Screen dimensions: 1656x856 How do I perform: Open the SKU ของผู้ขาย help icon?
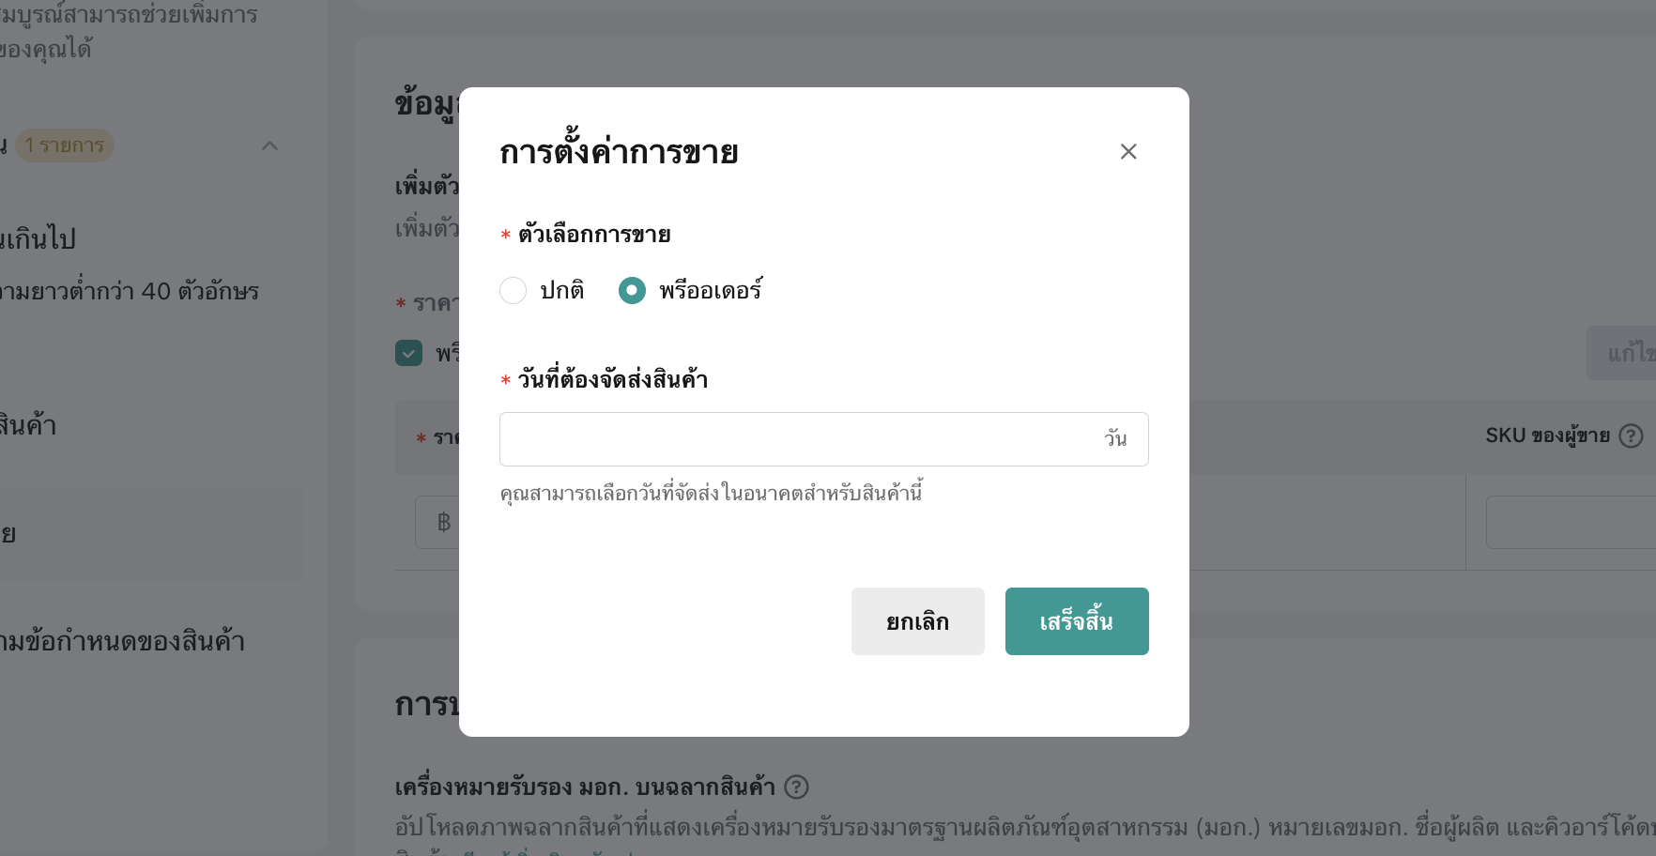1632,436
